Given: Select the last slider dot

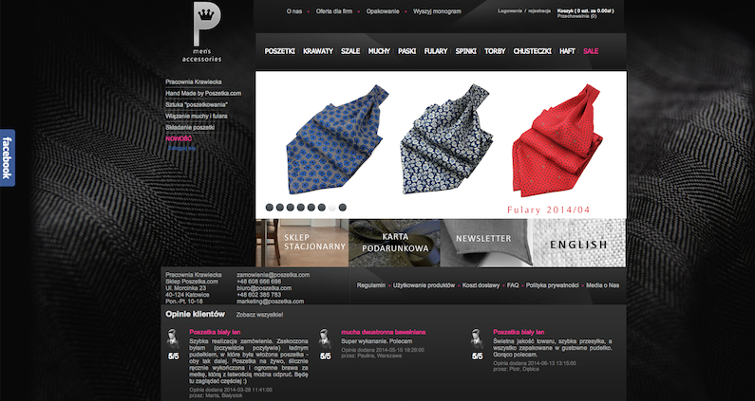Looking at the screenshot, I should (342, 208).
